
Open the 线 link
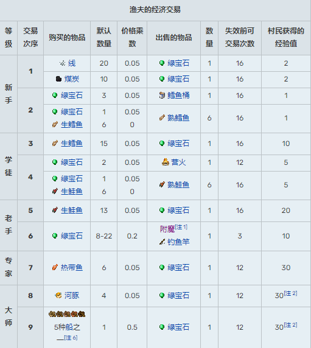click(72, 63)
